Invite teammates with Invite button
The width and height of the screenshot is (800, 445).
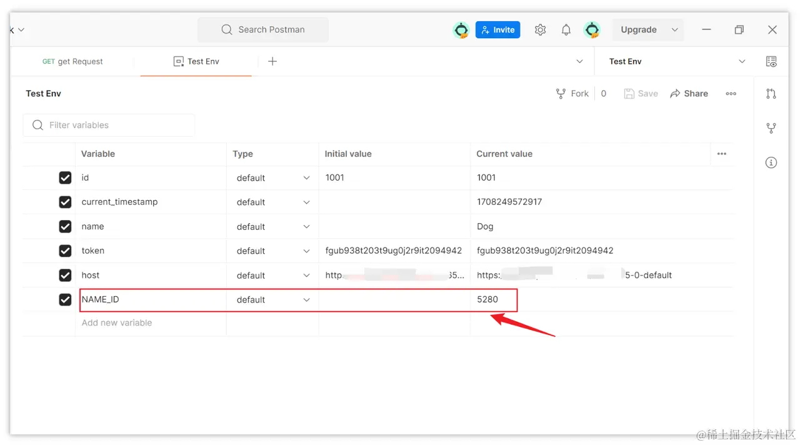[x=497, y=29]
